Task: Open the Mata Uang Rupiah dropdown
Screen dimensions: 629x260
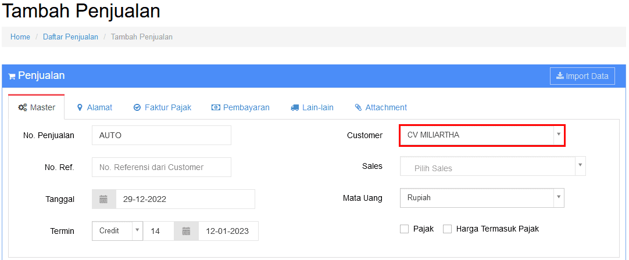Action: point(482,198)
